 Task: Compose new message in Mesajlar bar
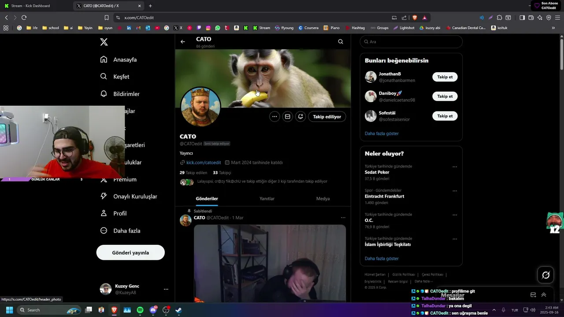(x=533, y=295)
